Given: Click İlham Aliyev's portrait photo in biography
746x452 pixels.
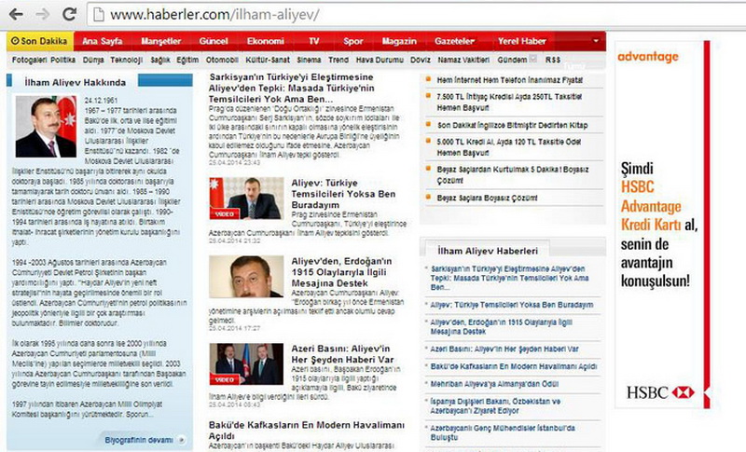Looking at the screenshot, I should tap(46, 126).
